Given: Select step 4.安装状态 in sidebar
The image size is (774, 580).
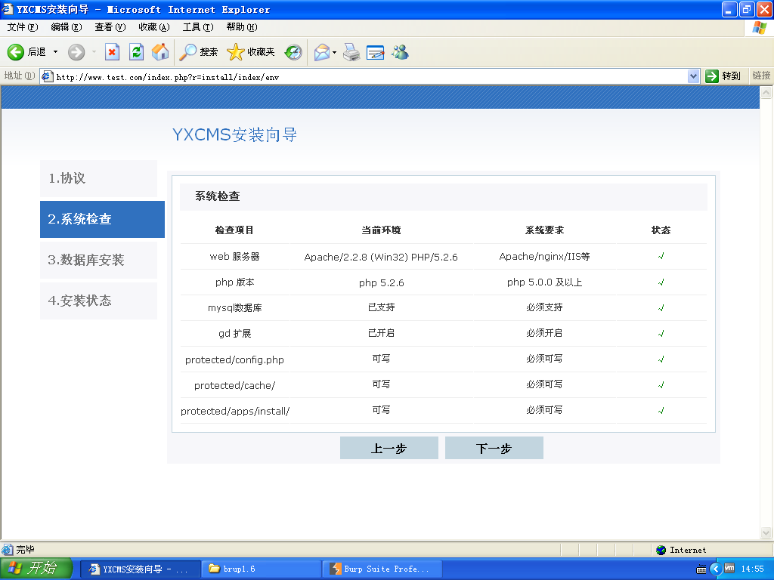Looking at the screenshot, I should click(x=98, y=301).
